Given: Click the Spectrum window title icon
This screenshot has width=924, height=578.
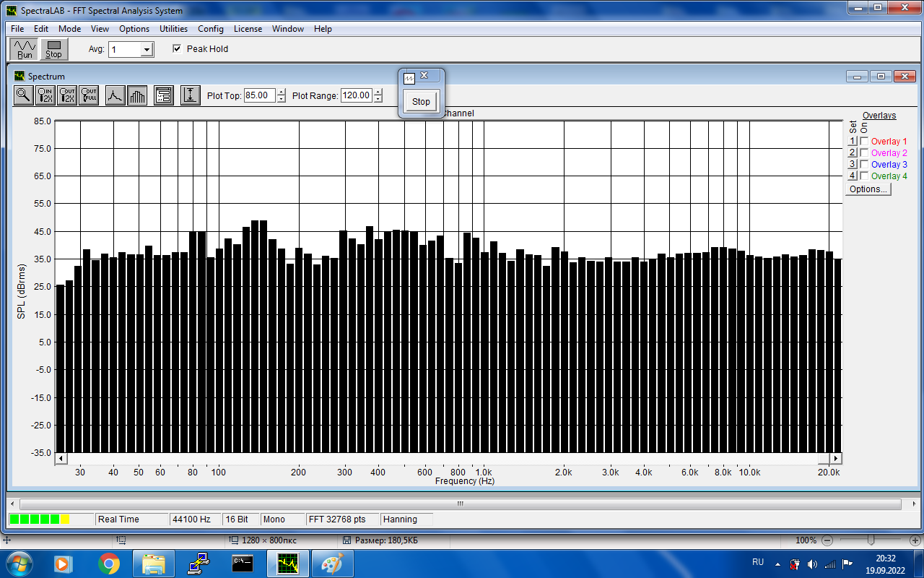Looking at the screenshot, I should pos(19,76).
